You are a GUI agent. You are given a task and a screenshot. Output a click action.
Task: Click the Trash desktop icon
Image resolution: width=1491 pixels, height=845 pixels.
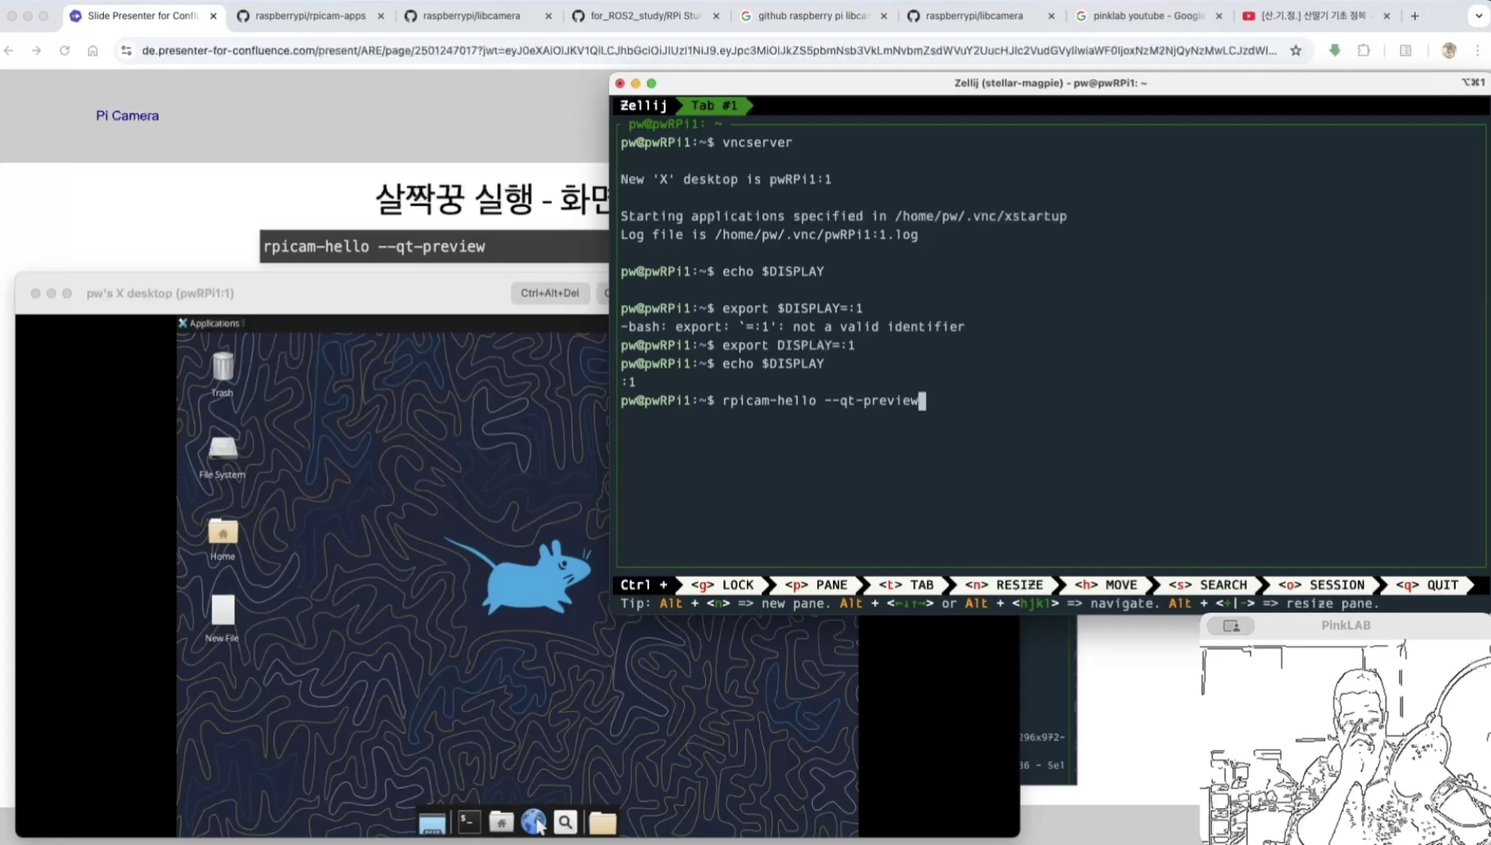coord(222,368)
